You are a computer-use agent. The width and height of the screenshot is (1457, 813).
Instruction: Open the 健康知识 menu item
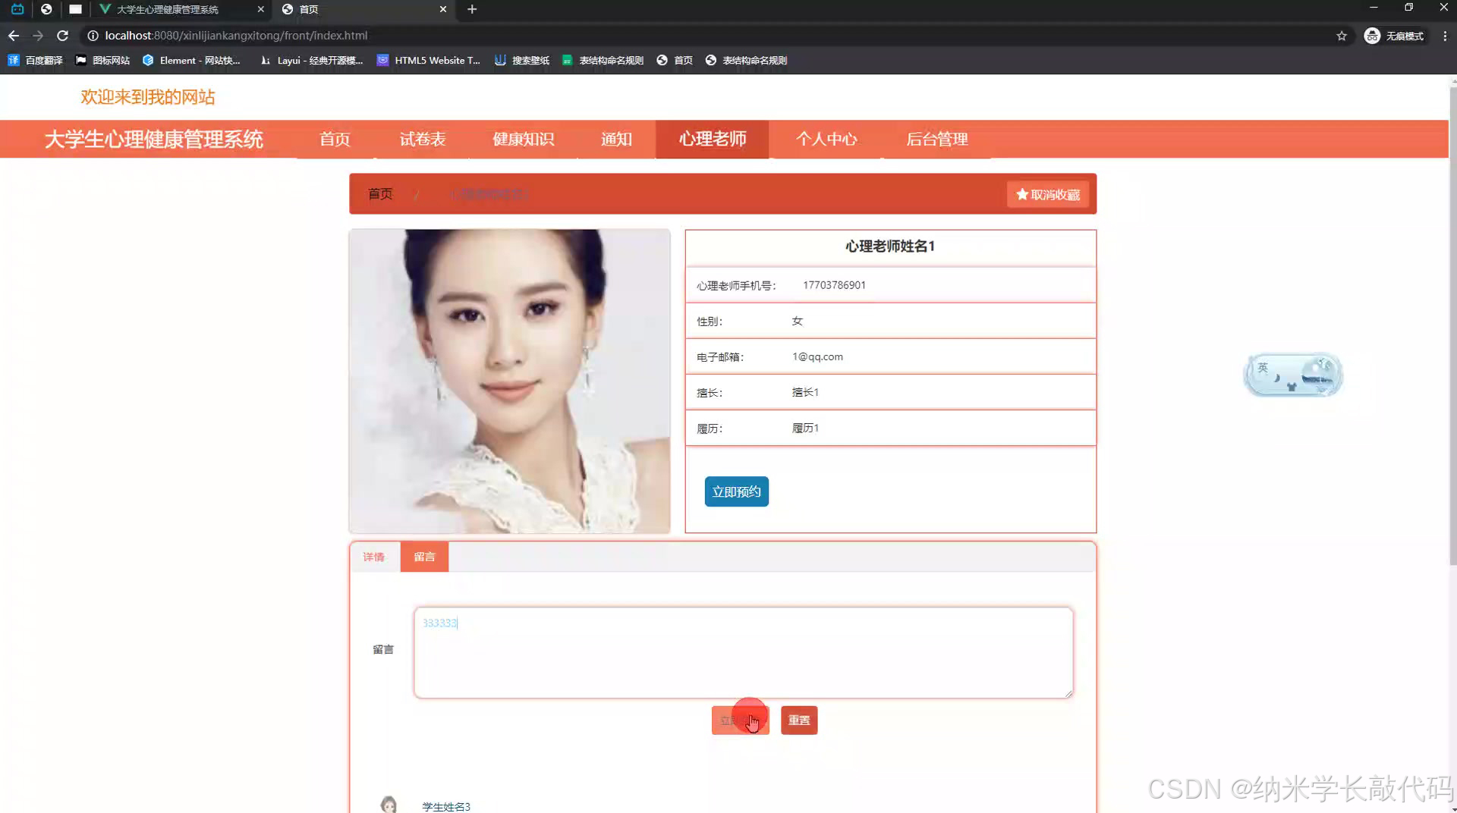[524, 139]
